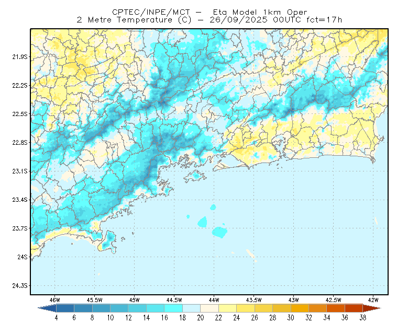
Task: Click the 24S latitude axis label
Action: [22, 257]
